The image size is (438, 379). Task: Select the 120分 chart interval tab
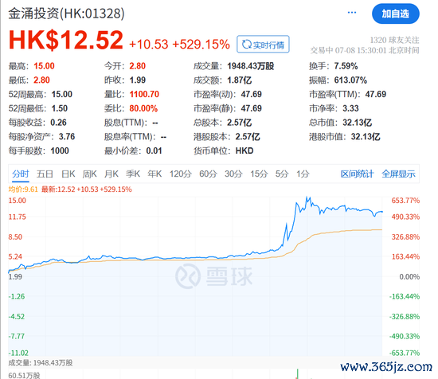tap(181, 174)
